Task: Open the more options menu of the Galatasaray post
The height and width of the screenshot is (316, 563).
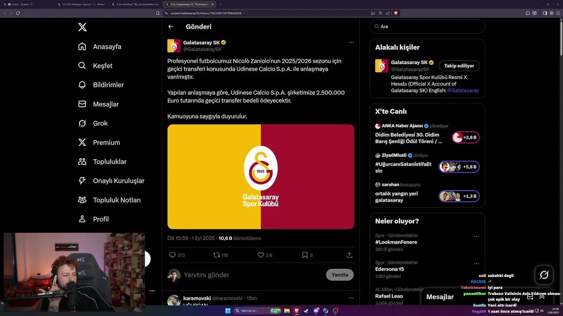Action: pos(351,43)
